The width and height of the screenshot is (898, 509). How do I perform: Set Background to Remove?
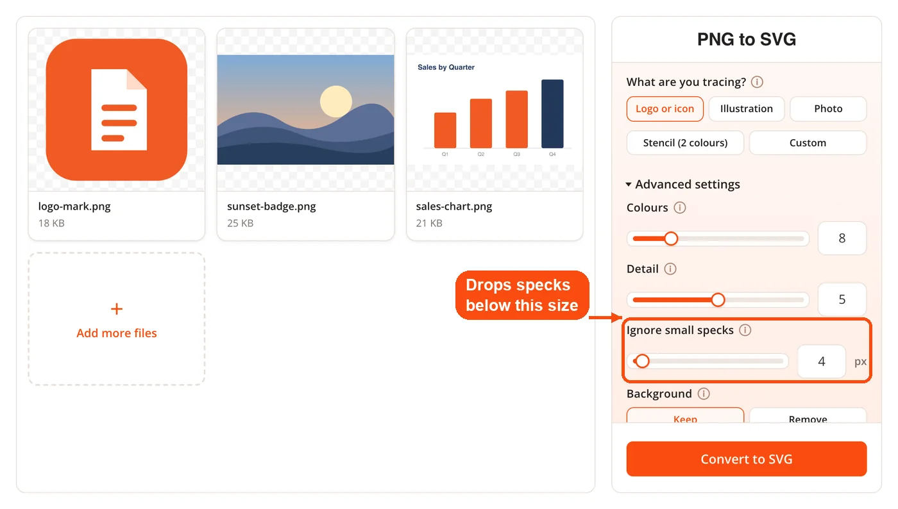tap(808, 415)
